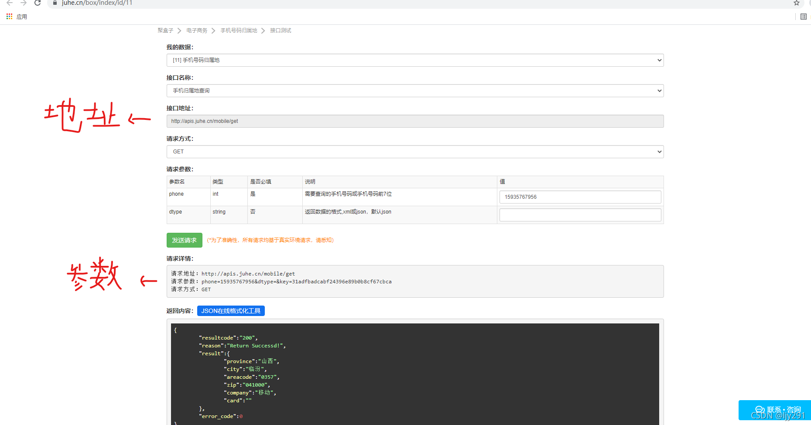Select the 接口测试 breadcrumb item
Image resolution: width=811 pixels, height=425 pixels.
click(x=281, y=30)
